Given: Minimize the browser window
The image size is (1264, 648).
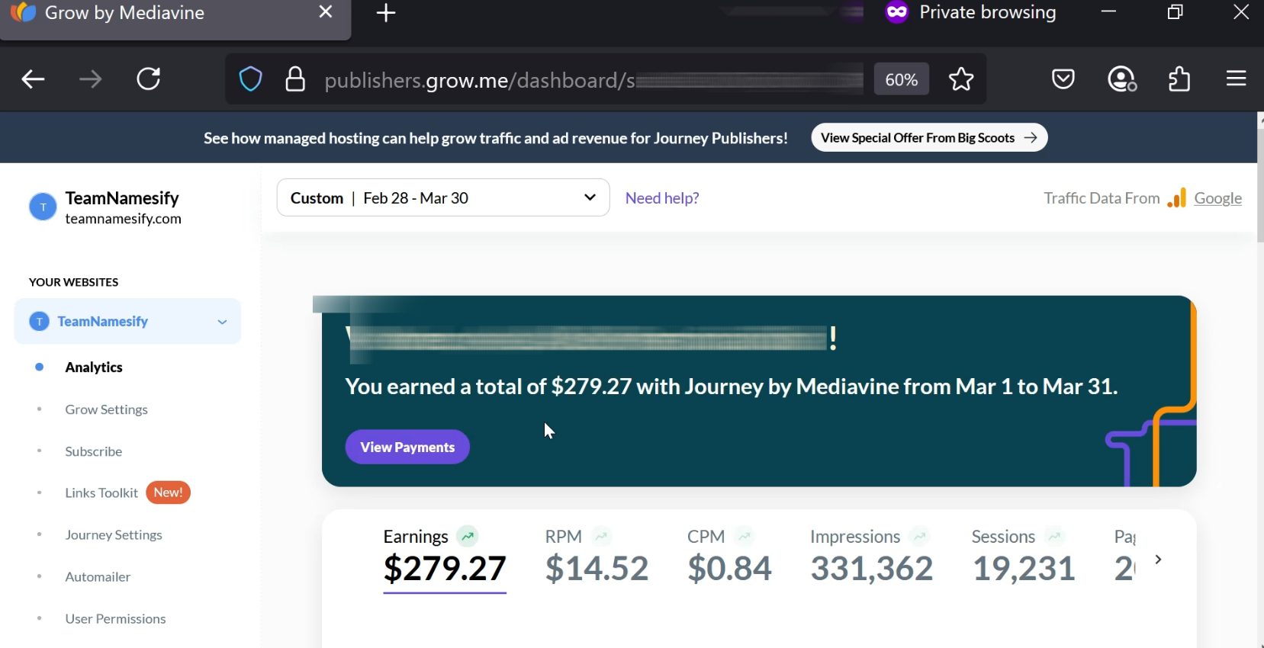Looking at the screenshot, I should [x=1108, y=12].
